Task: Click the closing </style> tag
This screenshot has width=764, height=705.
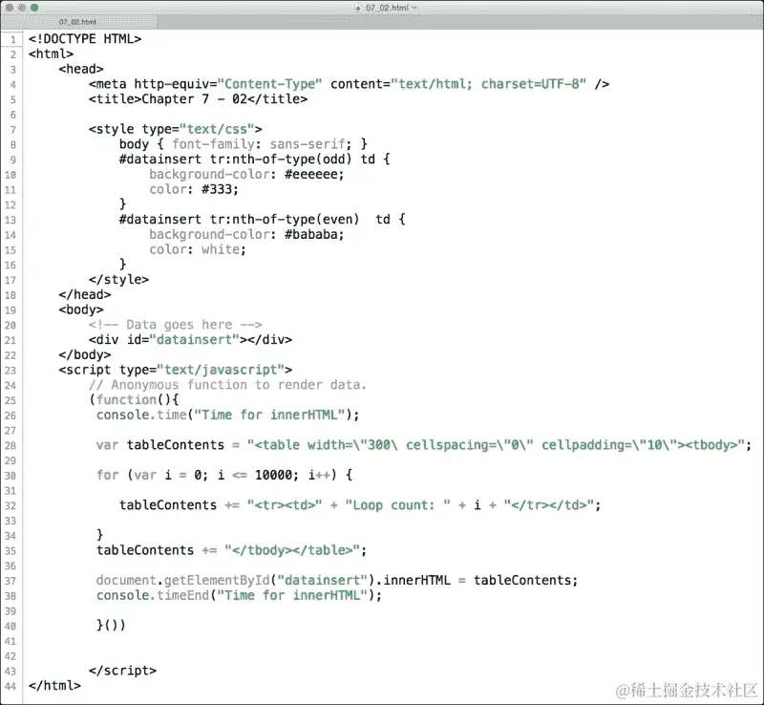Action: coord(118,279)
